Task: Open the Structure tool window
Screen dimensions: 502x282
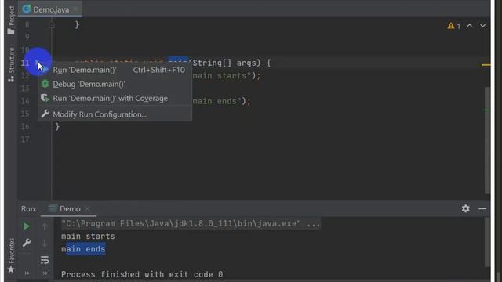Action: click(x=11, y=64)
